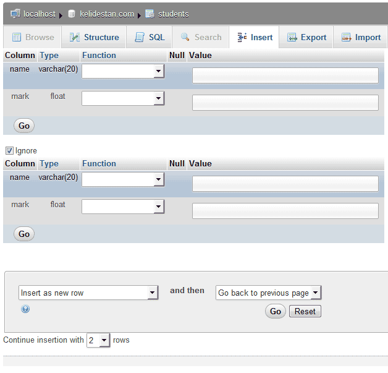Switch to the SQL tab
388x373 pixels.
pos(149,37)
